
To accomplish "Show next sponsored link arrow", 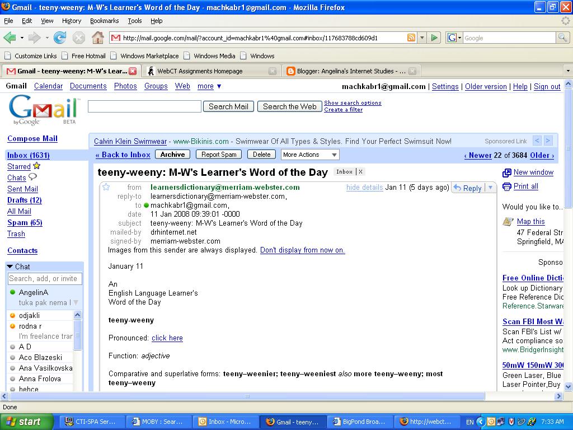I will point(548,141).
